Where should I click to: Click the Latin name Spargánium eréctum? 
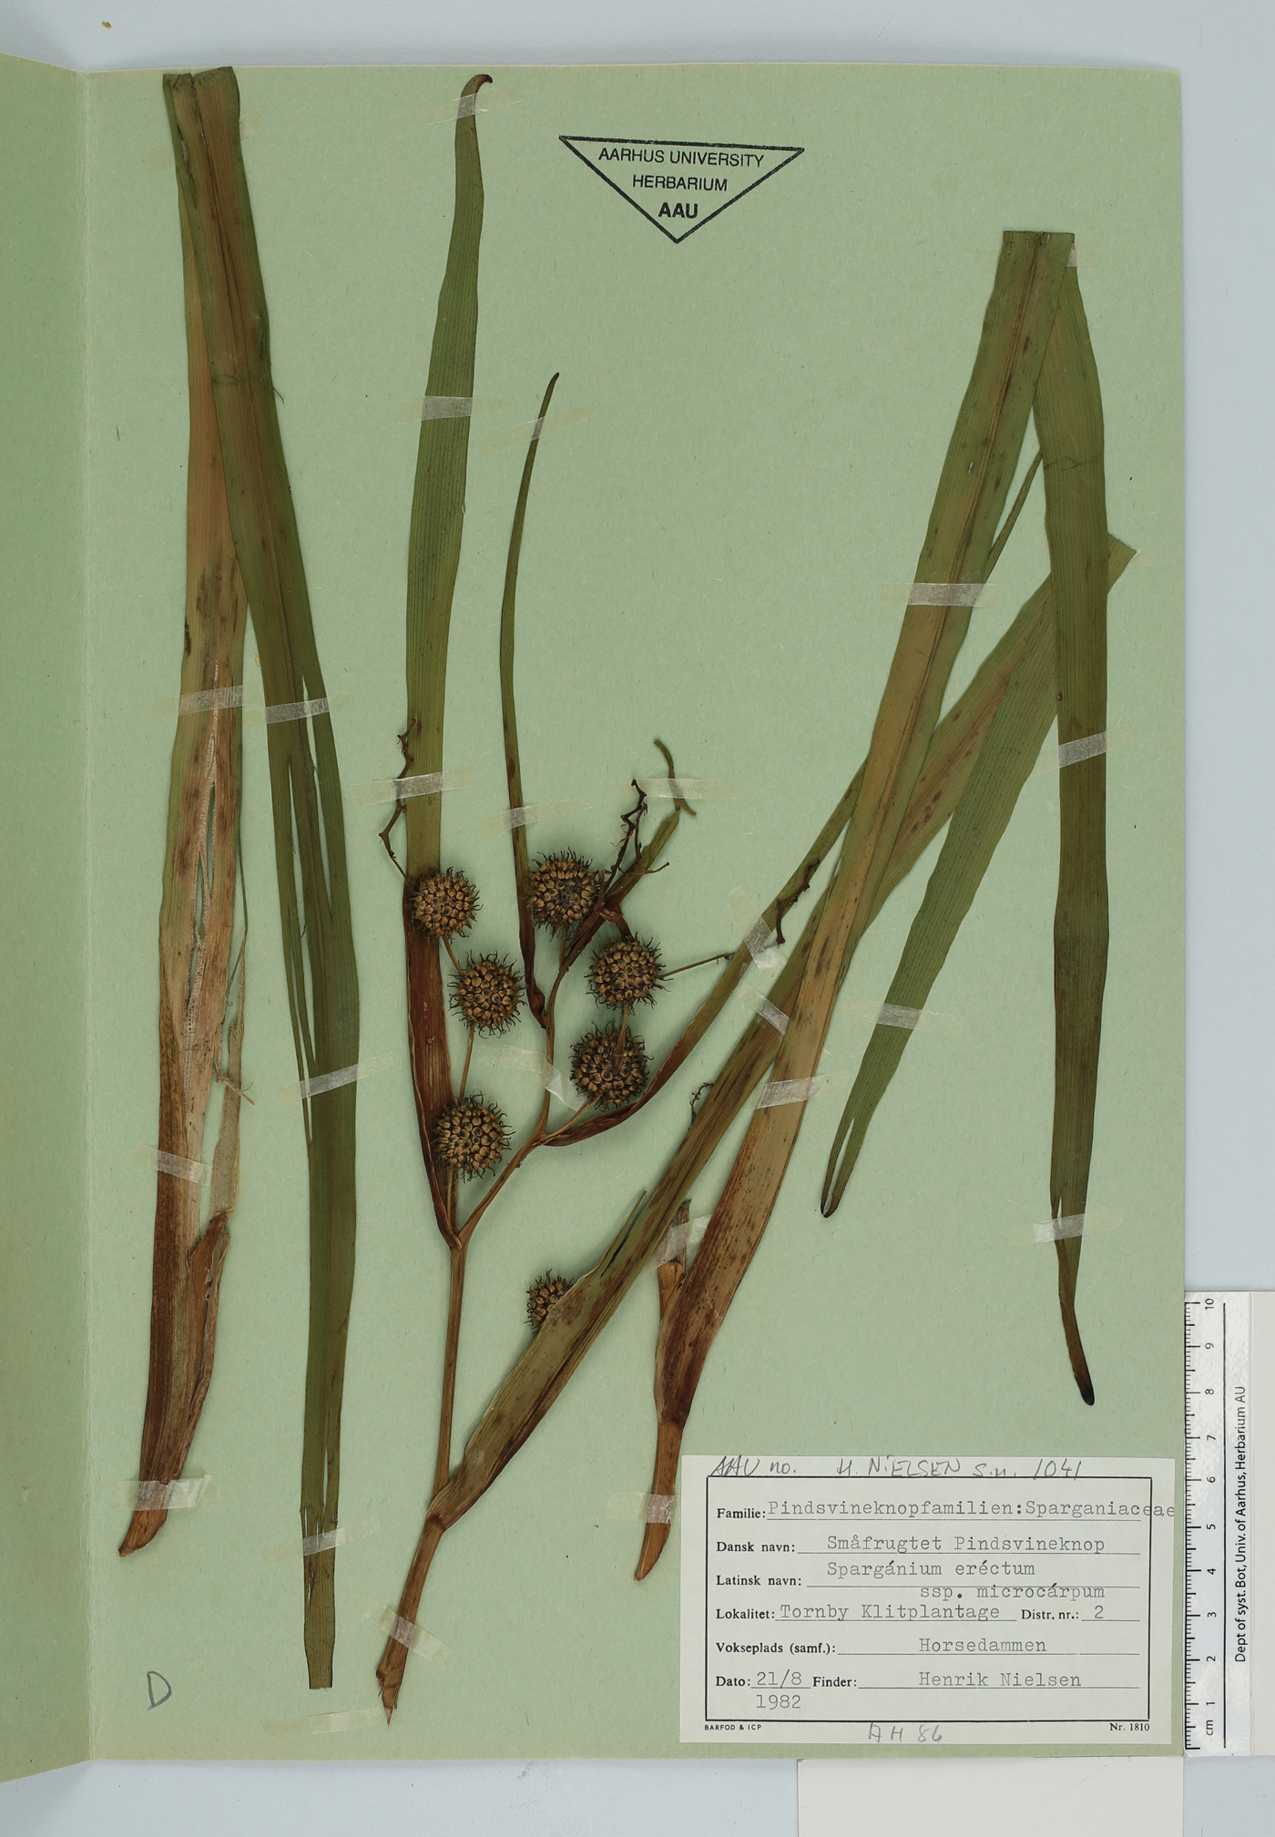pyautogui.click(x=930, y=1568)
